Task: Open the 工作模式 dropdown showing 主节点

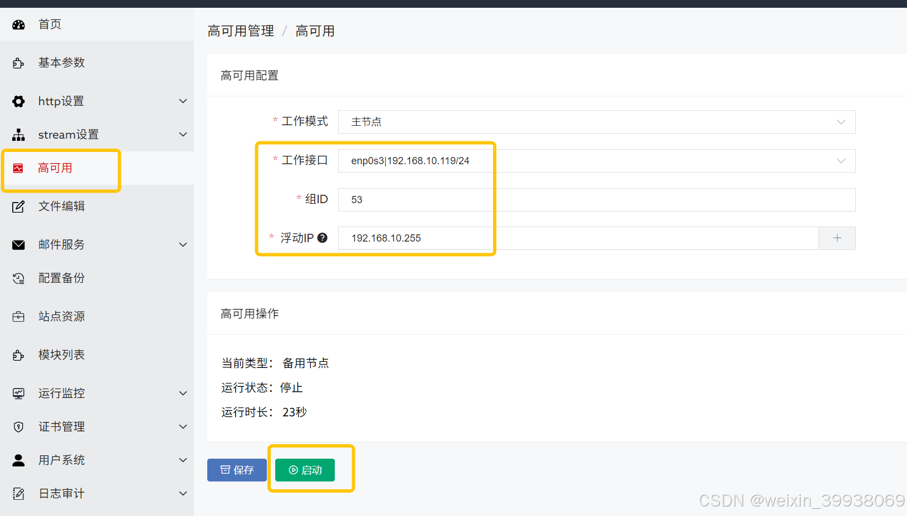Action: point(597,122)
